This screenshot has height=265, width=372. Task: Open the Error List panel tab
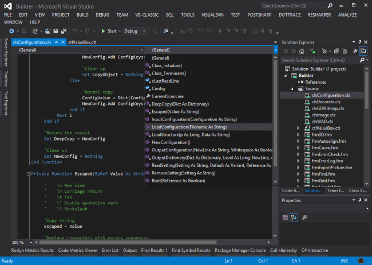click(109, 250)
